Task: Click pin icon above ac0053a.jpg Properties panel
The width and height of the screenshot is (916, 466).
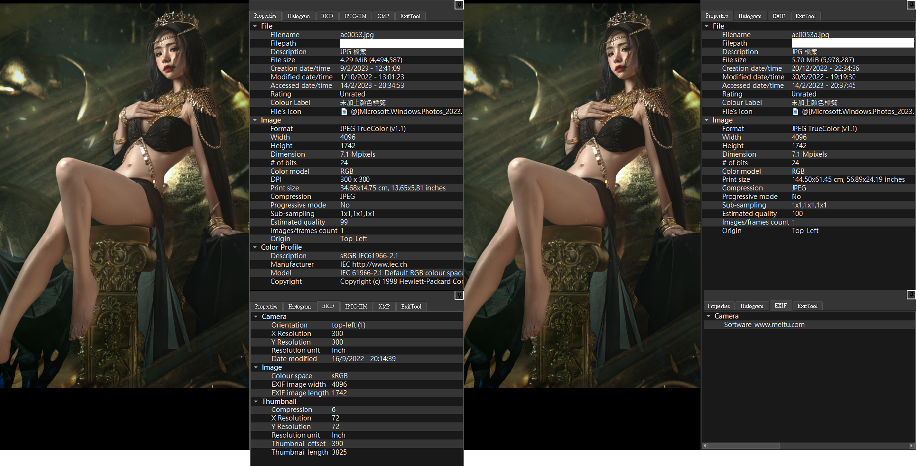Action: [911, 5]
